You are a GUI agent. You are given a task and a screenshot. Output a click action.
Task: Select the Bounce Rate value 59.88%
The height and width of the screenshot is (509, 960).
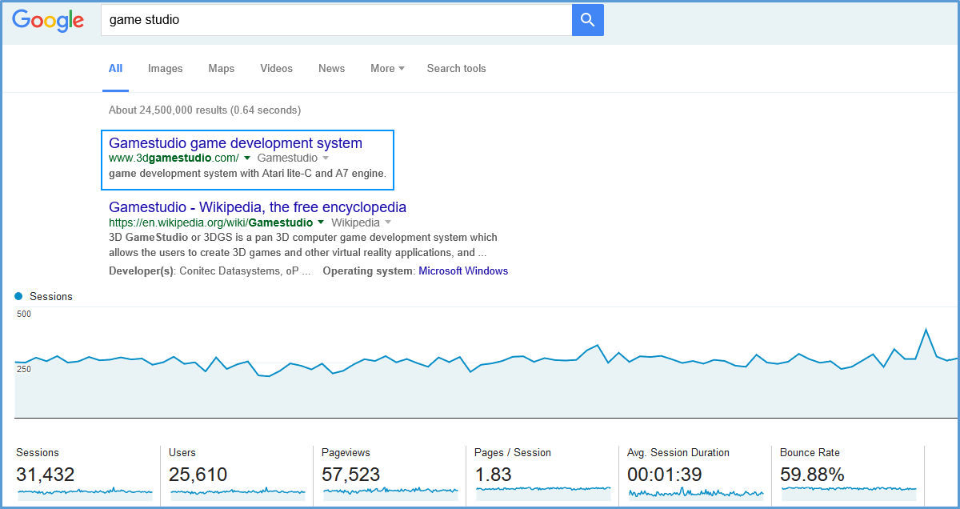(813, 475)
